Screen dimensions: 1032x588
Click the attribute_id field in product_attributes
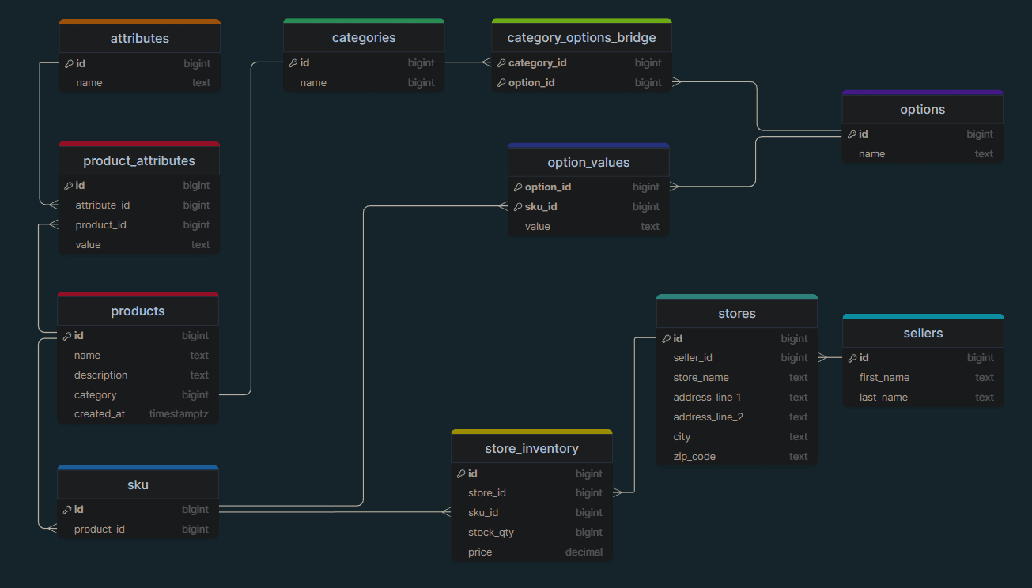pyautogui.click(x=139, y=205)
